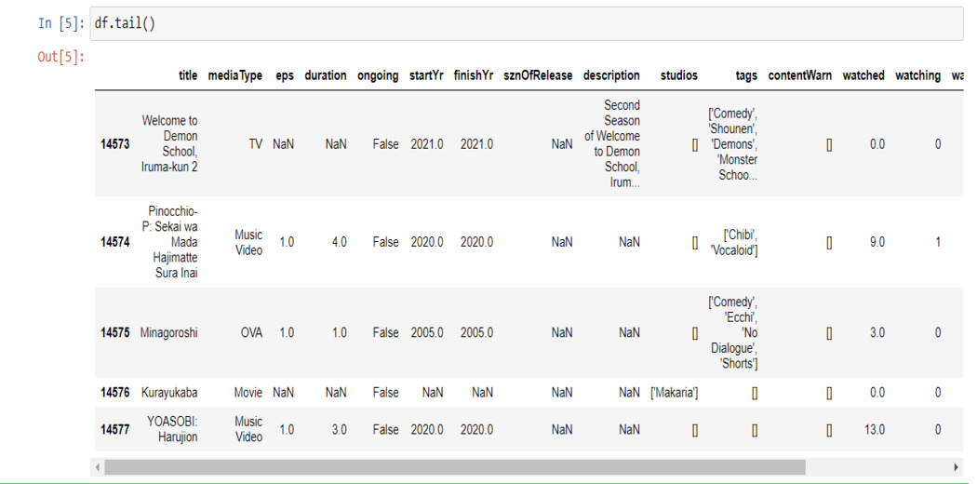This screenshot has width=977, height=484.
Task: Click the startYr column header
Action: pyautogui.click(x=426, y=75)
